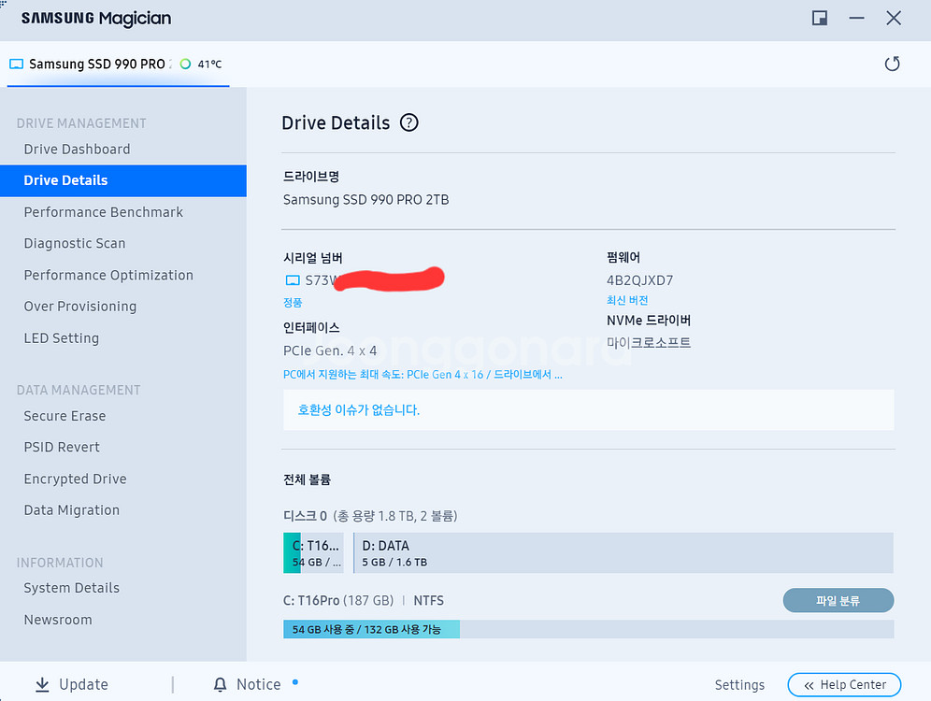The height and width of the screenshot is (701, 931).
Task: Open Performance Benchmark
Action: point(104,212)
